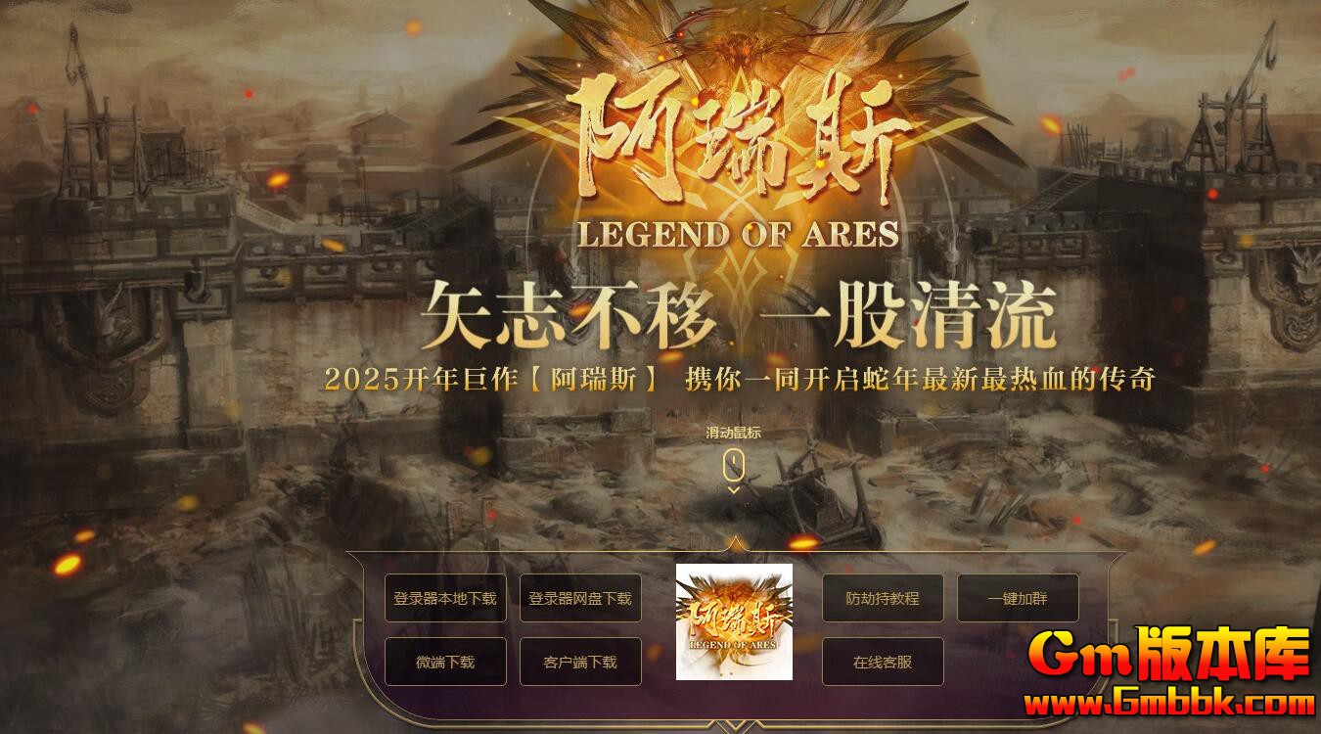The height and width of the screenshot is (734, 1321).
Task: Click the 登录器本地下载 button
Action: 445,598
